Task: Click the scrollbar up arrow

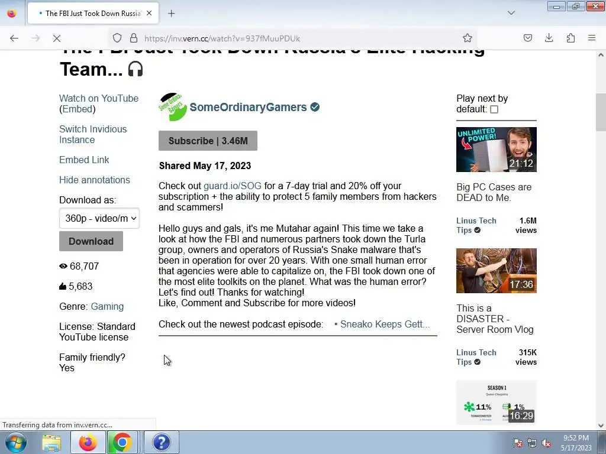Action: tap(601, 55)
